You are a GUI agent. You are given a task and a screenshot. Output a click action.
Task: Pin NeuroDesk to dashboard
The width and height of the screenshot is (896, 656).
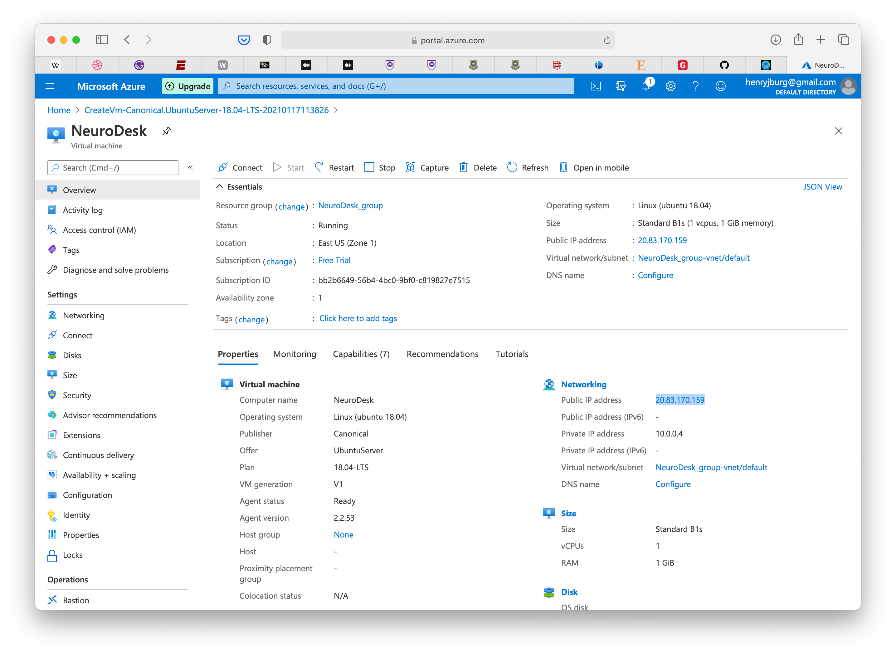167,131
